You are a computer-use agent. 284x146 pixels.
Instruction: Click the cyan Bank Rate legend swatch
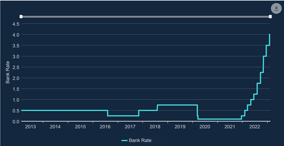(124, 140)
